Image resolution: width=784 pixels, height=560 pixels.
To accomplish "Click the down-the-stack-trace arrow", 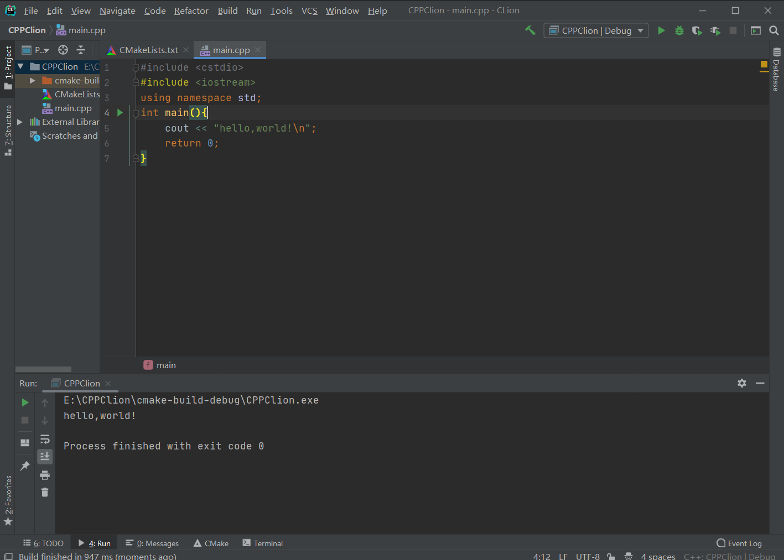I will point(45,421).
